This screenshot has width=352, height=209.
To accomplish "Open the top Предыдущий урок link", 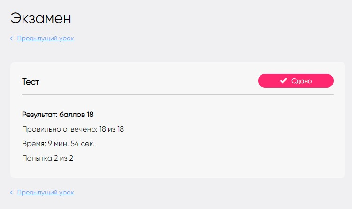I will point(46,39).
